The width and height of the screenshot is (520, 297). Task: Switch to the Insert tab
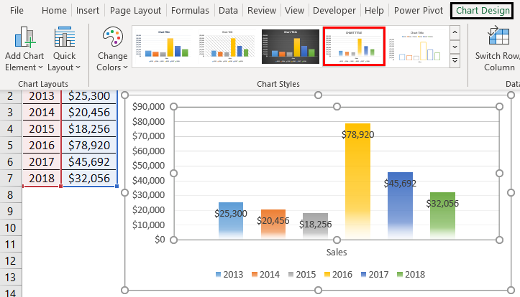[x=88, y=11]
